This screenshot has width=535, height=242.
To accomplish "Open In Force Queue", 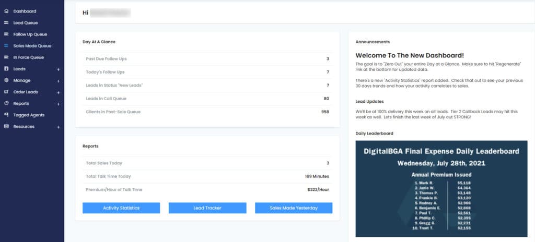I will tap(29, 57).
